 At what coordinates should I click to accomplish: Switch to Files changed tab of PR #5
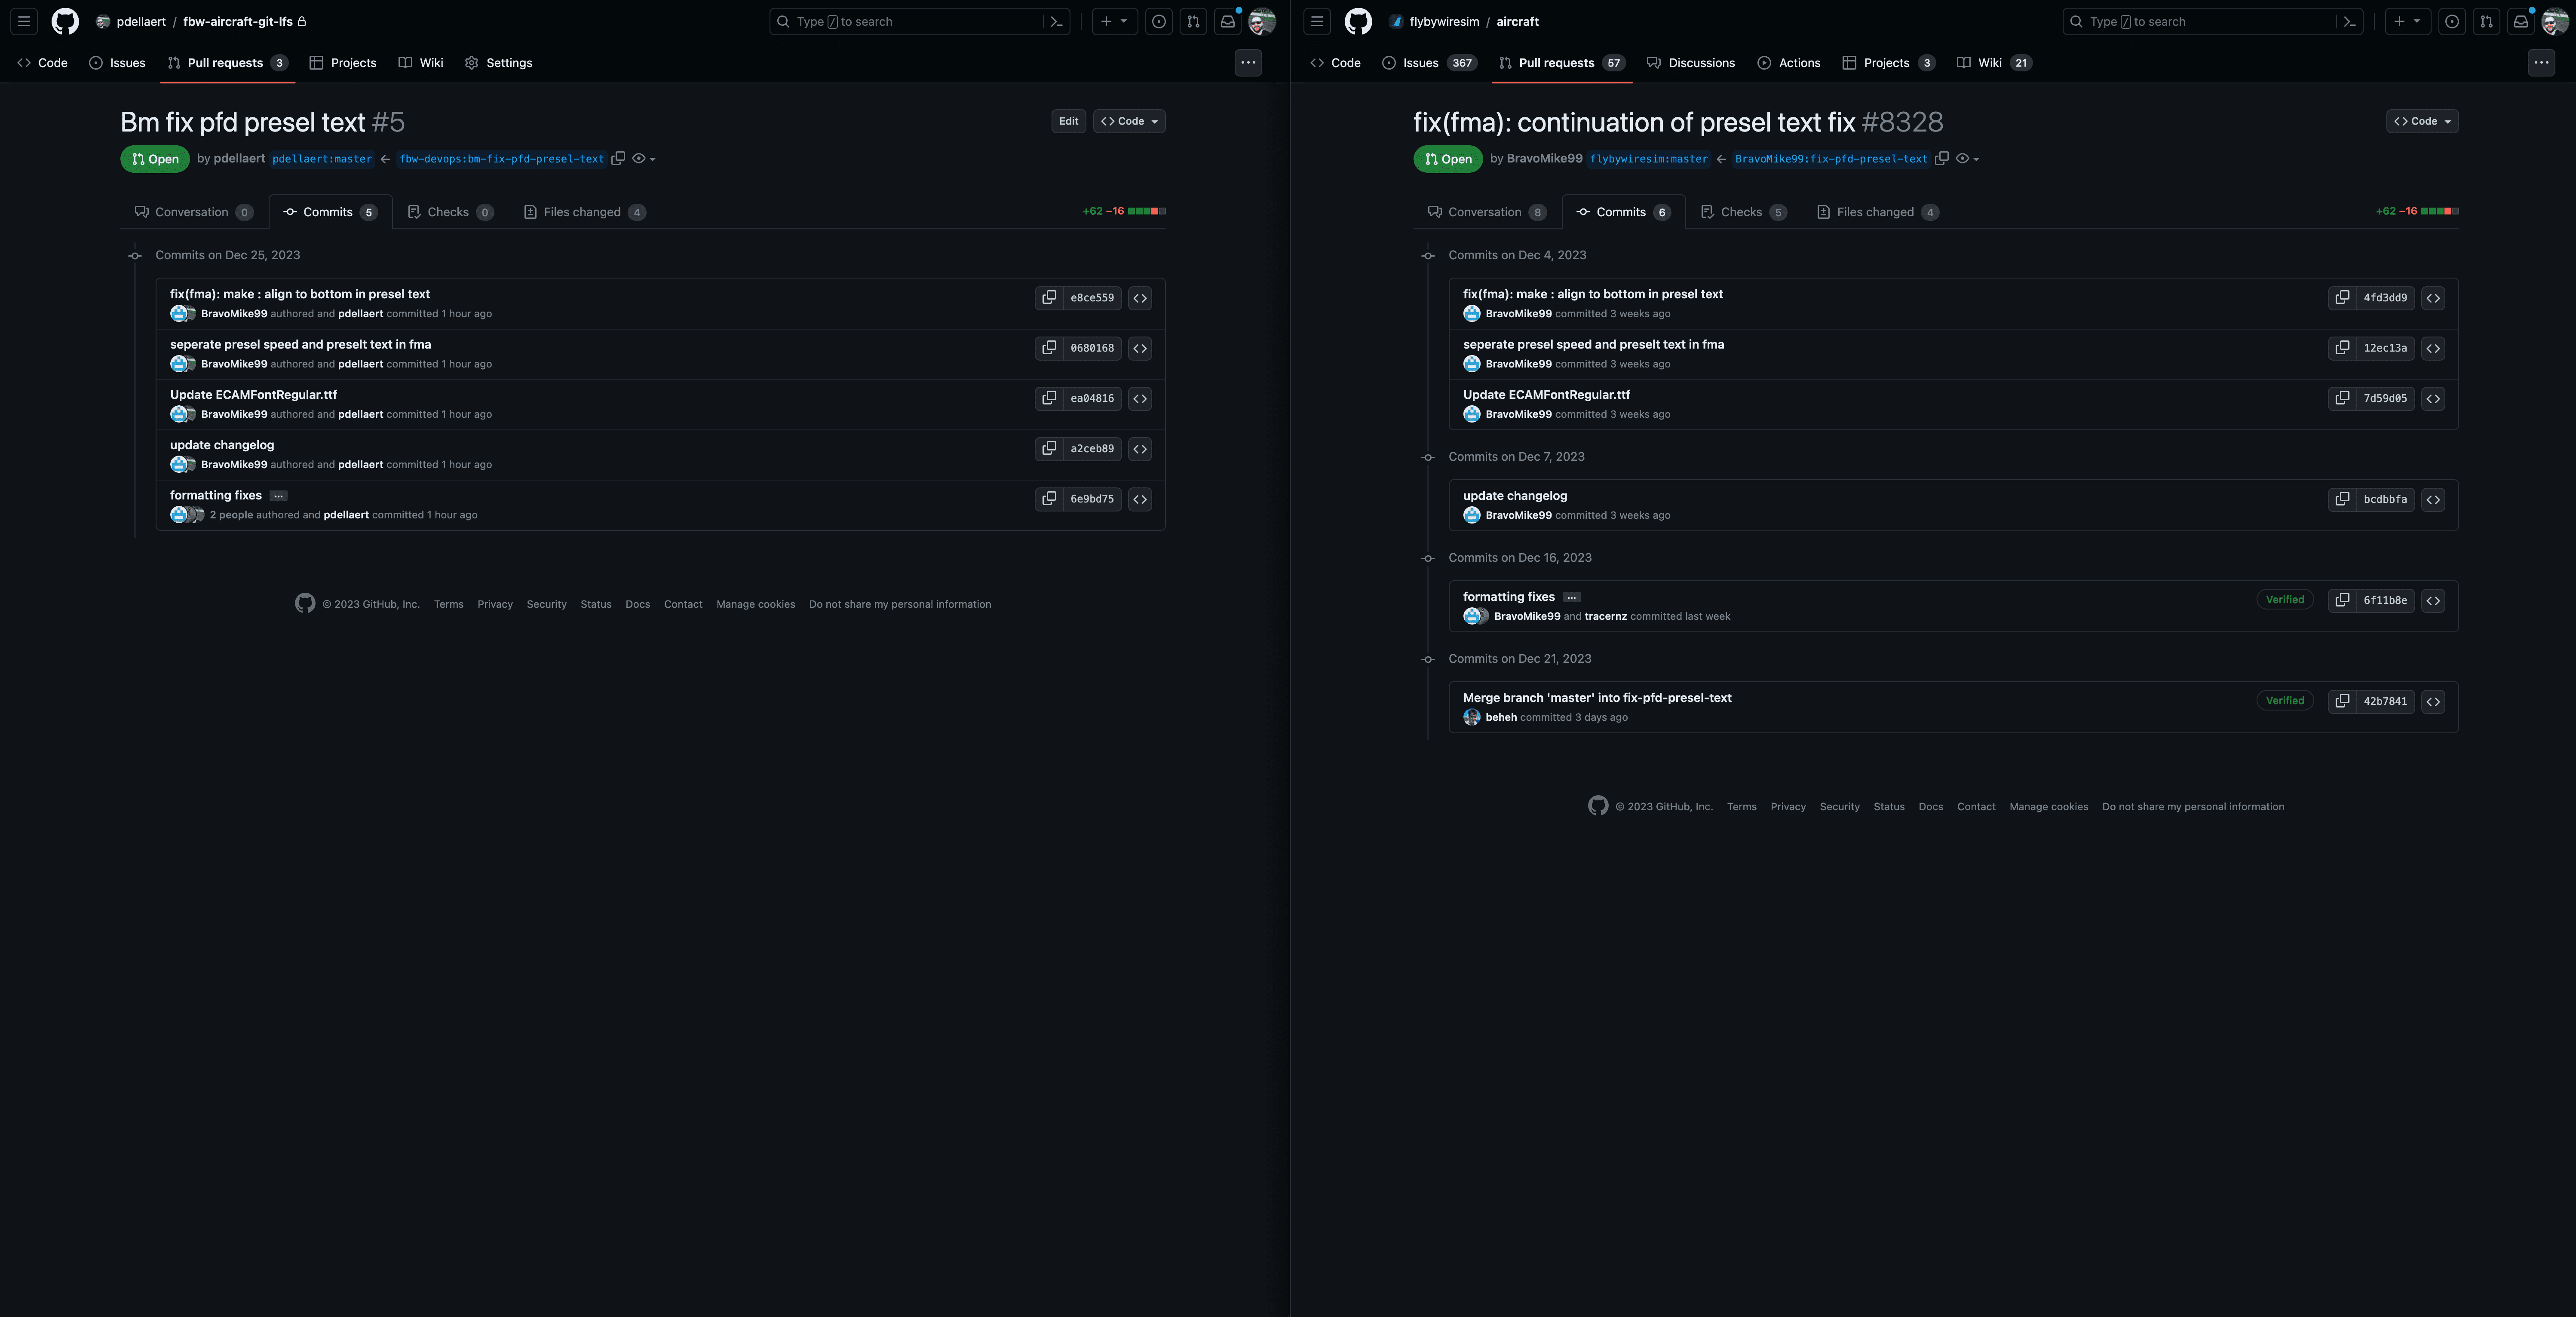coord(583,212)
